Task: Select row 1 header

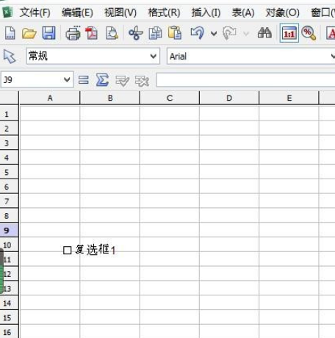Action: [x=9, y=114]
